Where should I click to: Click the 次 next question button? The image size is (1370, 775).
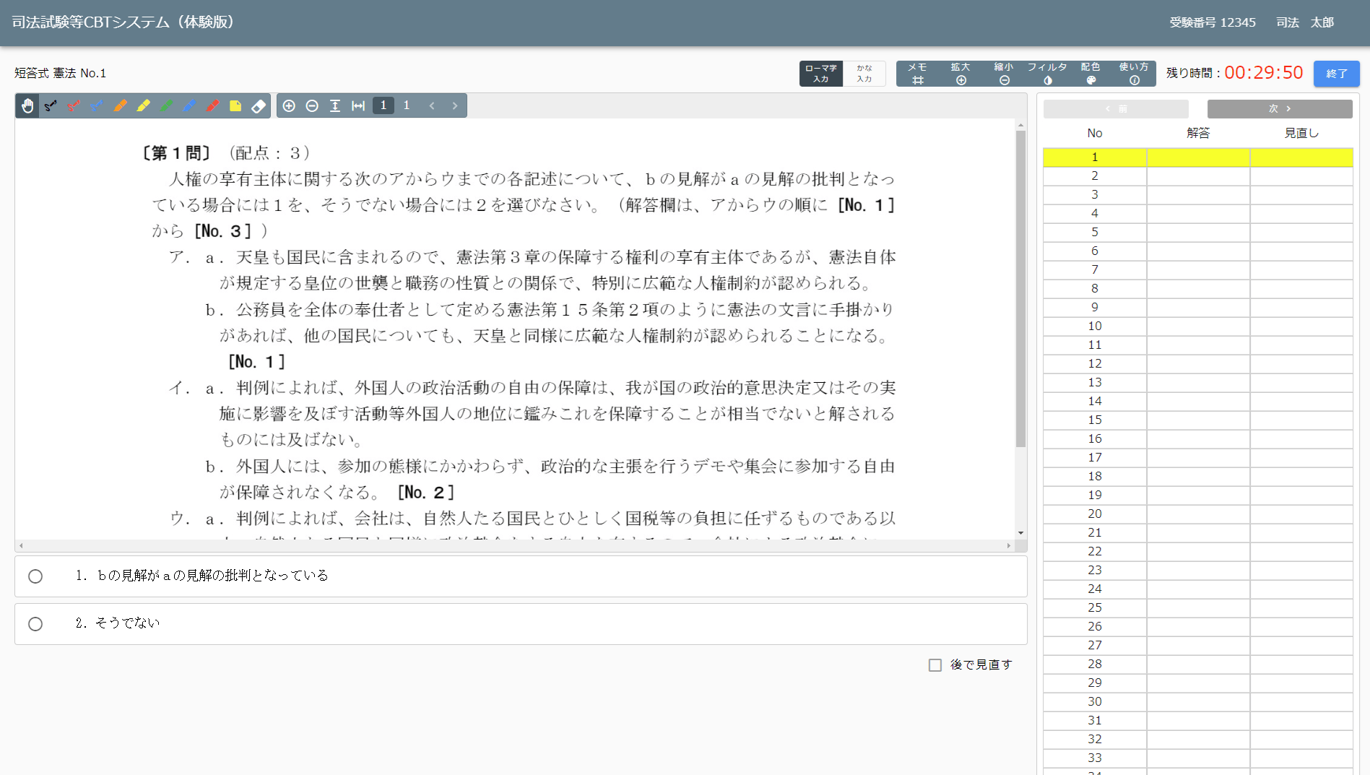click(x=1280, y=109)
